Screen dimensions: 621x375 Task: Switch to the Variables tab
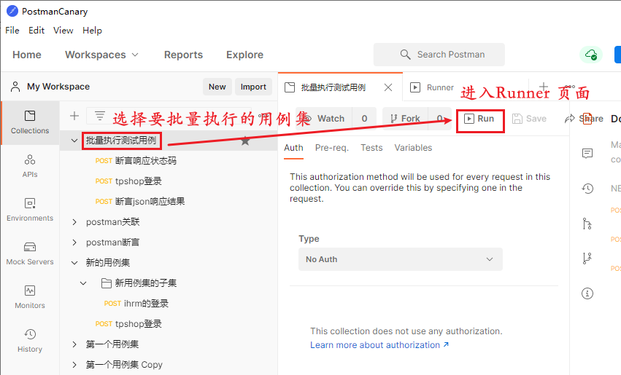pyautogui.click(x=413, y=148)
